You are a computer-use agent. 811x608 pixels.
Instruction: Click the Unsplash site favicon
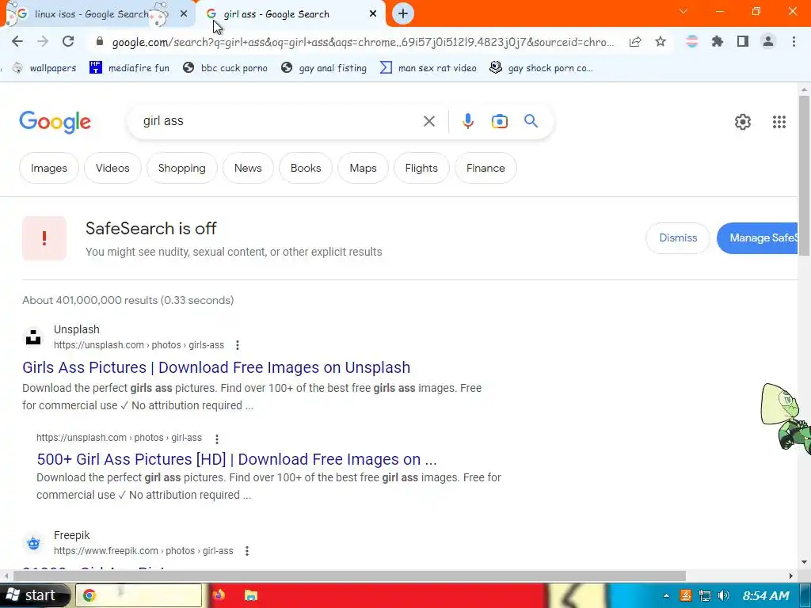[33, 336]
